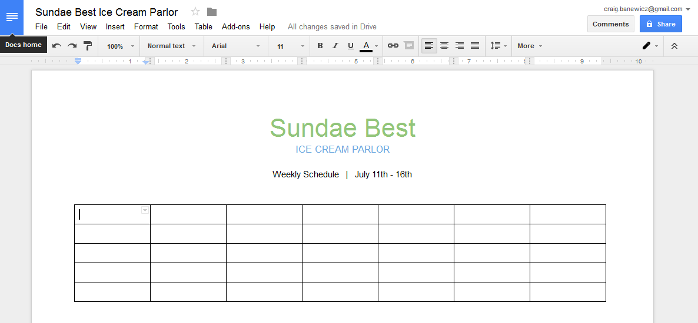The height and width of the screenshot is (323, 698).
Task: Open Docs home icon
Action: pyautogui.click(x=12, y=17)
